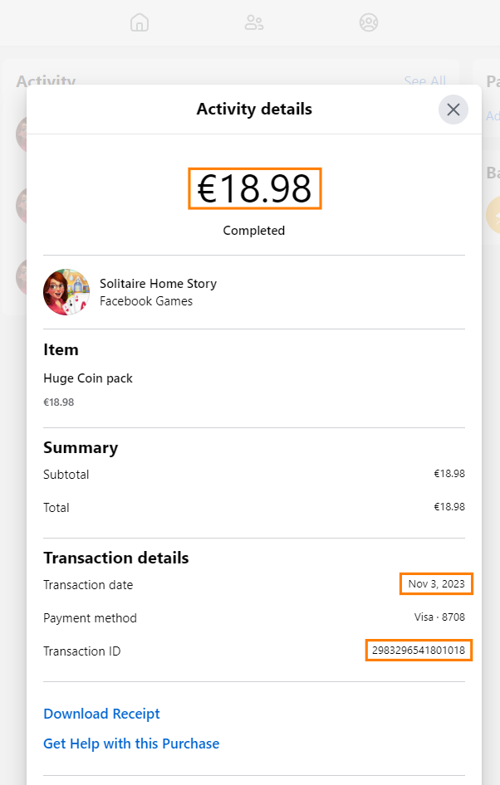Click the Visa · 8708 payment method

(x=439, y=617)
